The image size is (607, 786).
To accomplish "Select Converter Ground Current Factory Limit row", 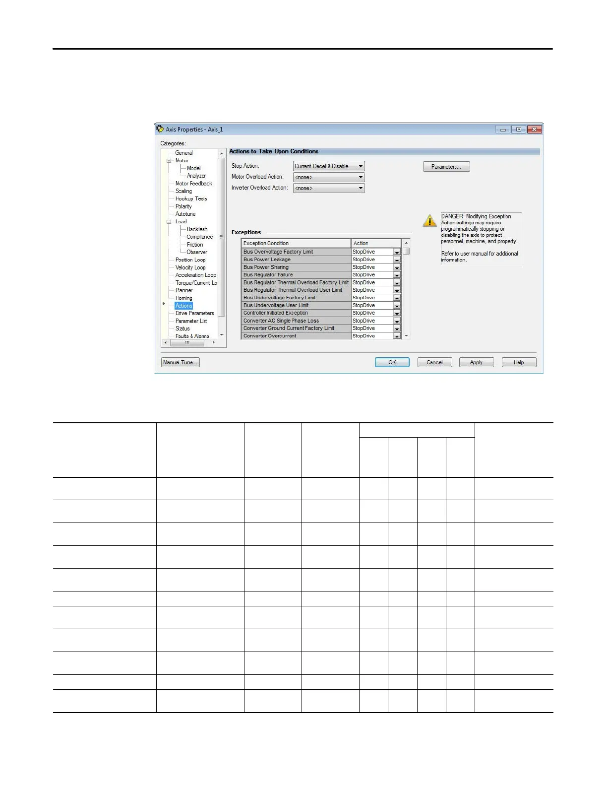I will tap(296, 328).
